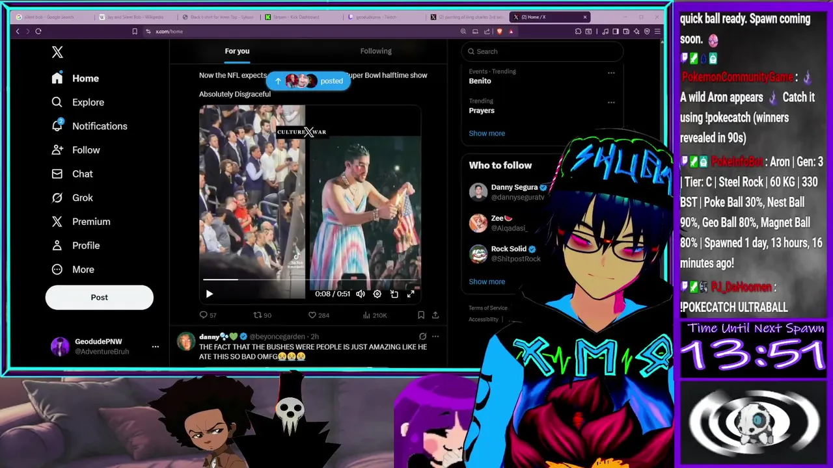Click the Post button

tap(99, 297)
